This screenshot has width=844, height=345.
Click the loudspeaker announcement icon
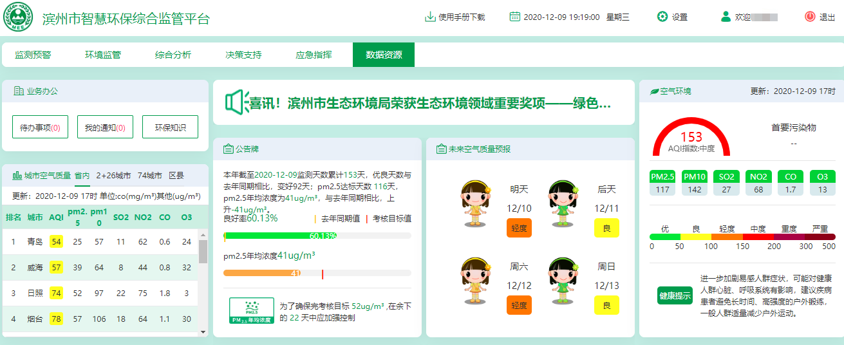coord(236,102)
